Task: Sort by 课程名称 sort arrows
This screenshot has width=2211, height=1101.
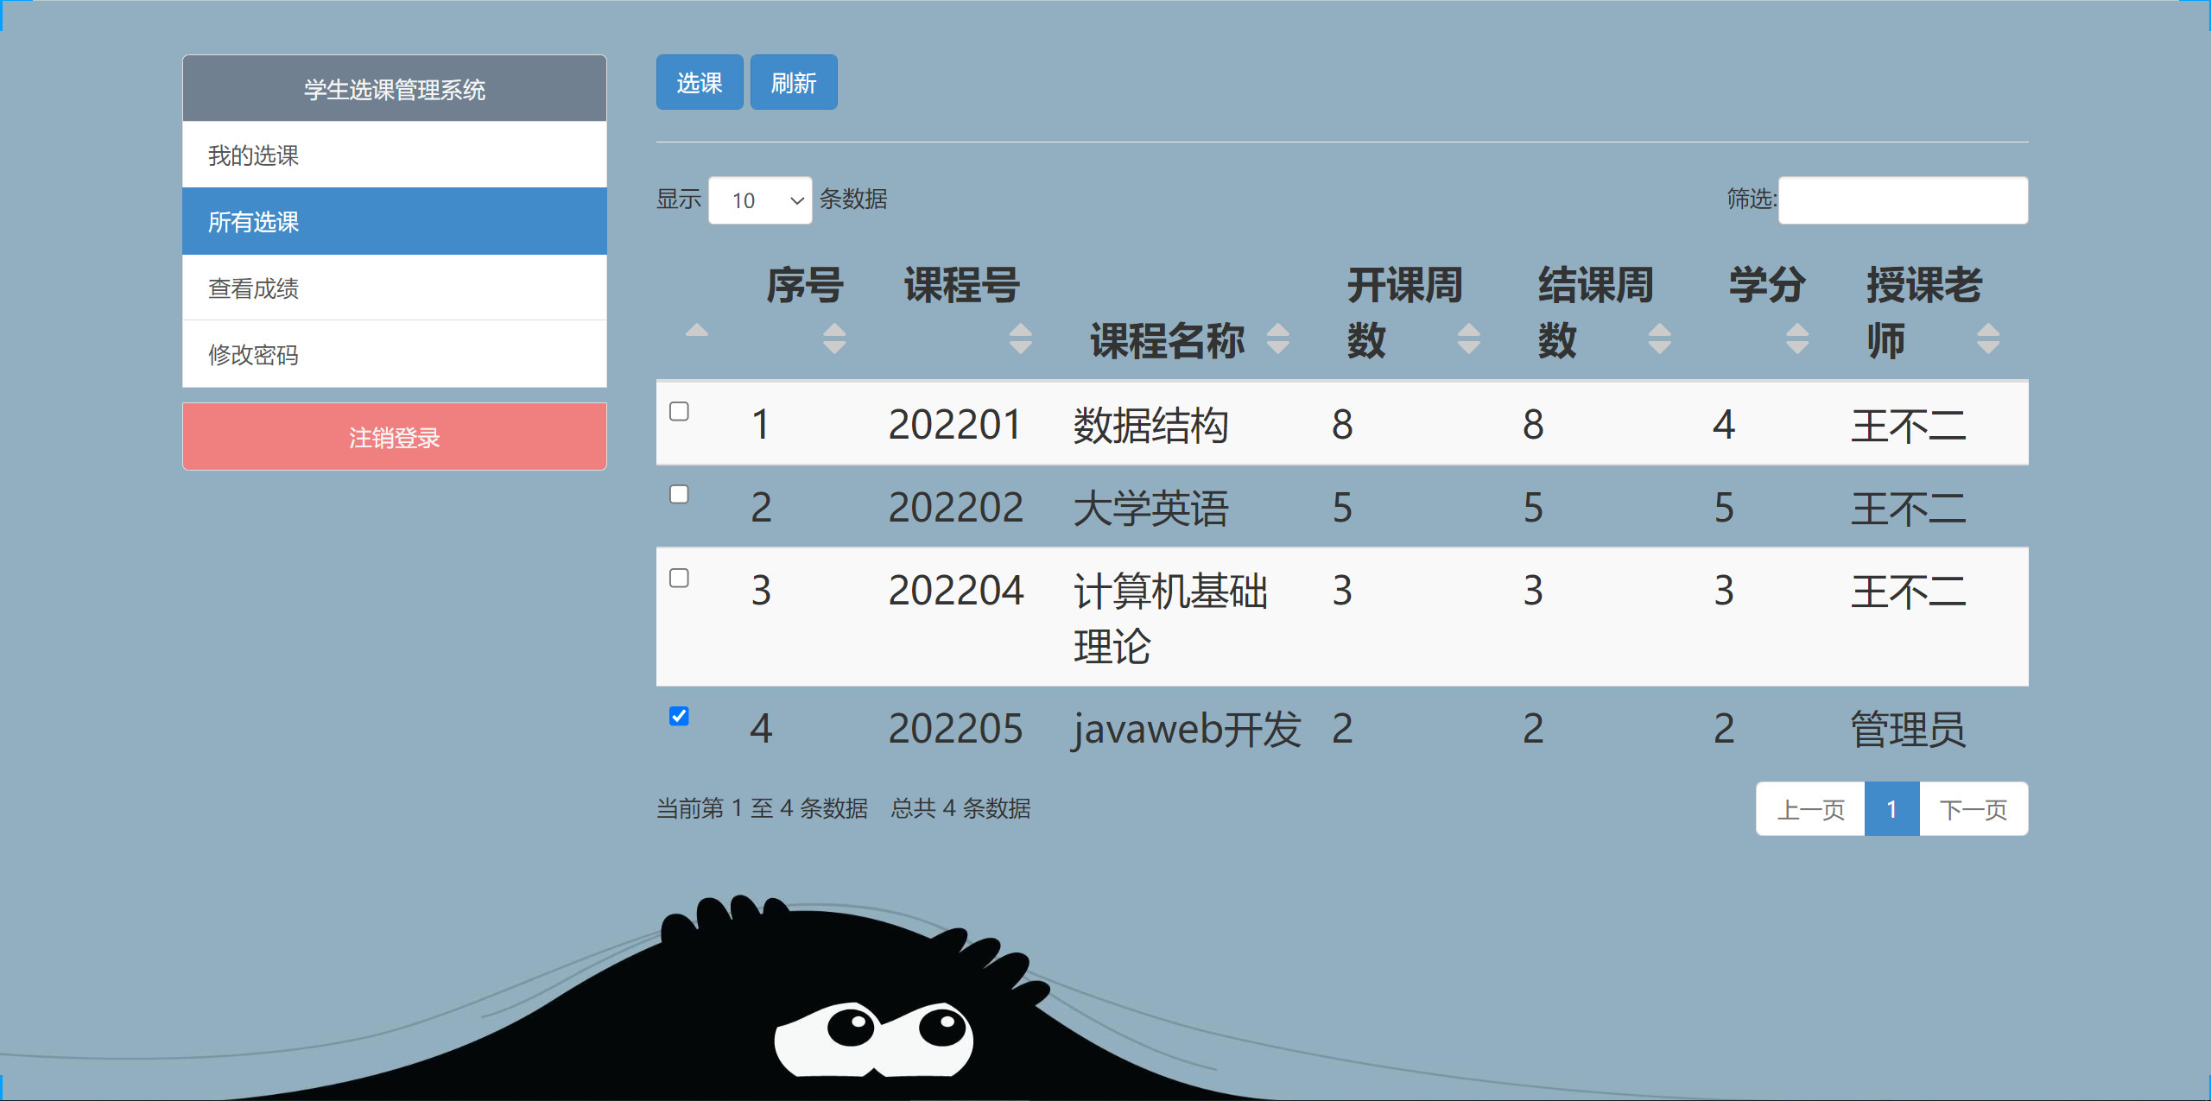Action: (x=1277, y=339)
